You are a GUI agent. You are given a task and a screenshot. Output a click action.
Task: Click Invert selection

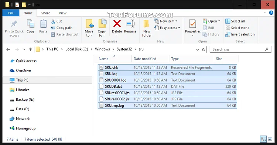(240, 34)
